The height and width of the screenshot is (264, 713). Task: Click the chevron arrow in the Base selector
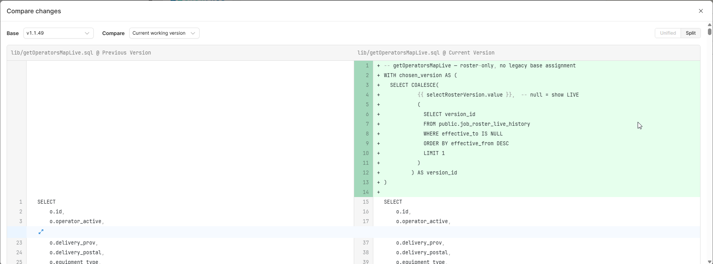pyautogui.click(x=87, y=33)
